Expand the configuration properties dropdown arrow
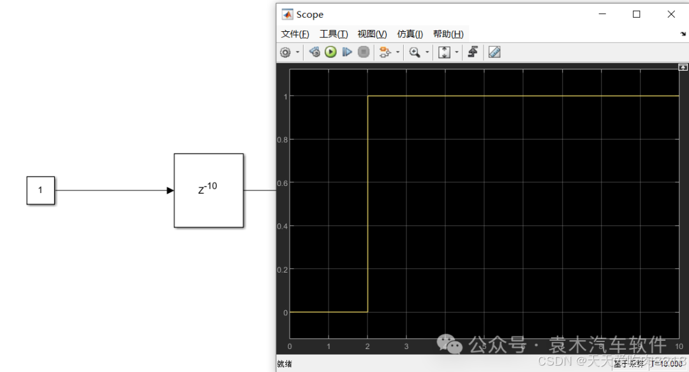Image resolution: width=689 pixels, height=372 pixels. click(x=297, y=52)
